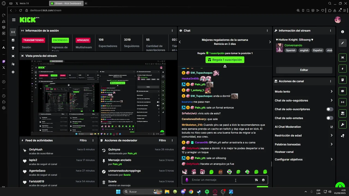Open Windows Start menu on taskbar

118,192
